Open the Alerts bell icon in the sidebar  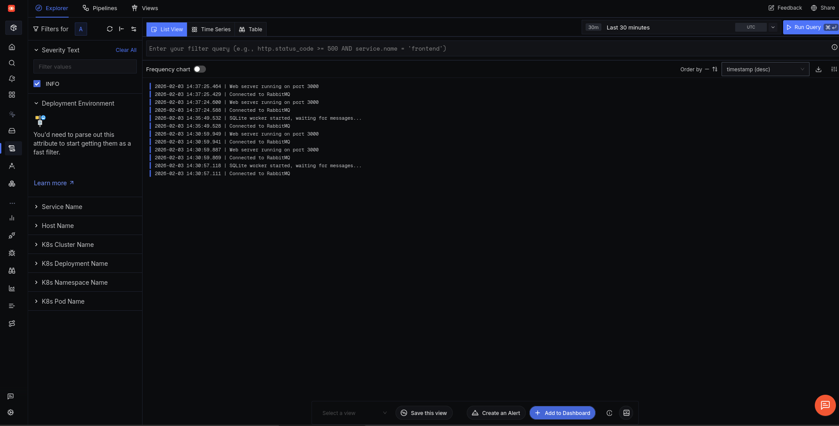12,79
